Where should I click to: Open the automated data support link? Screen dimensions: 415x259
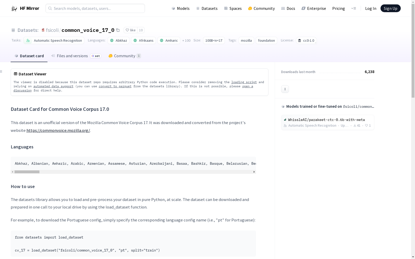pyautogui.click(x=53, y=86)
